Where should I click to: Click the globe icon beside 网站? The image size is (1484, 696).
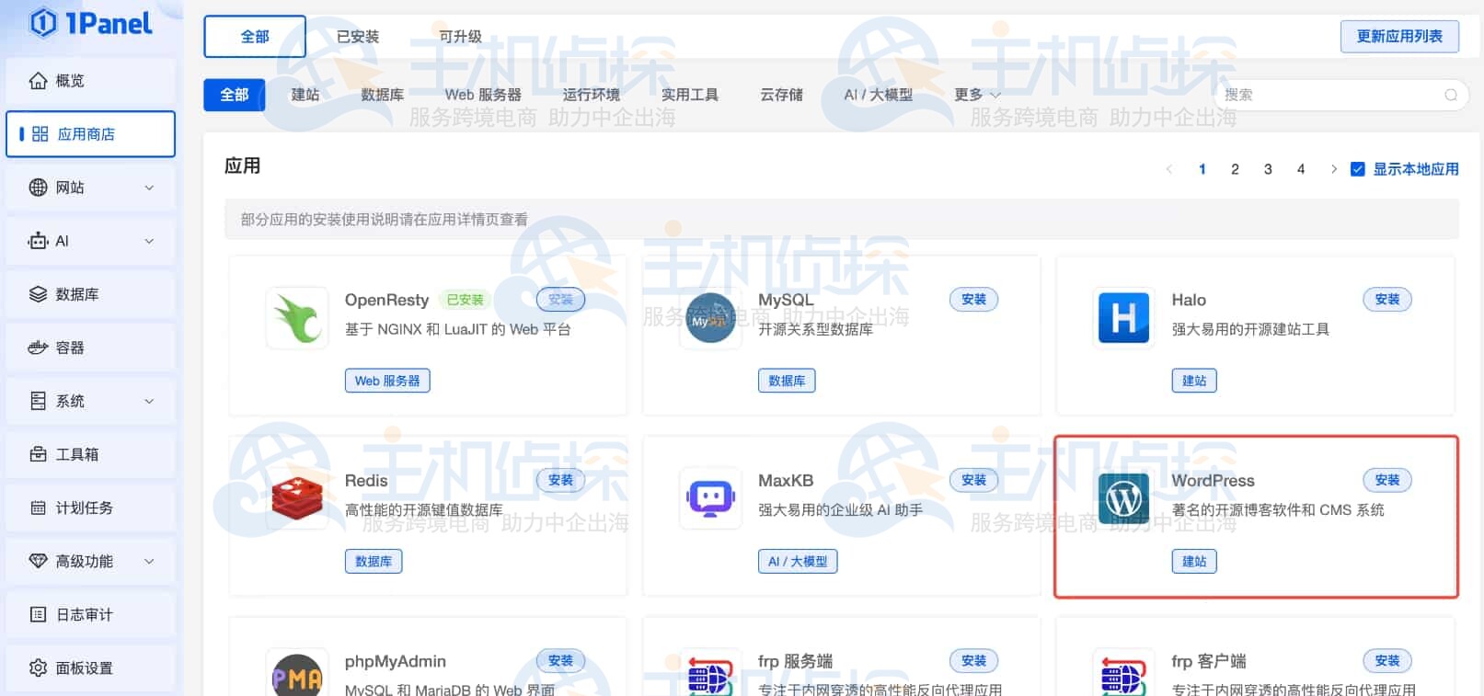click(x=38, y=188)
